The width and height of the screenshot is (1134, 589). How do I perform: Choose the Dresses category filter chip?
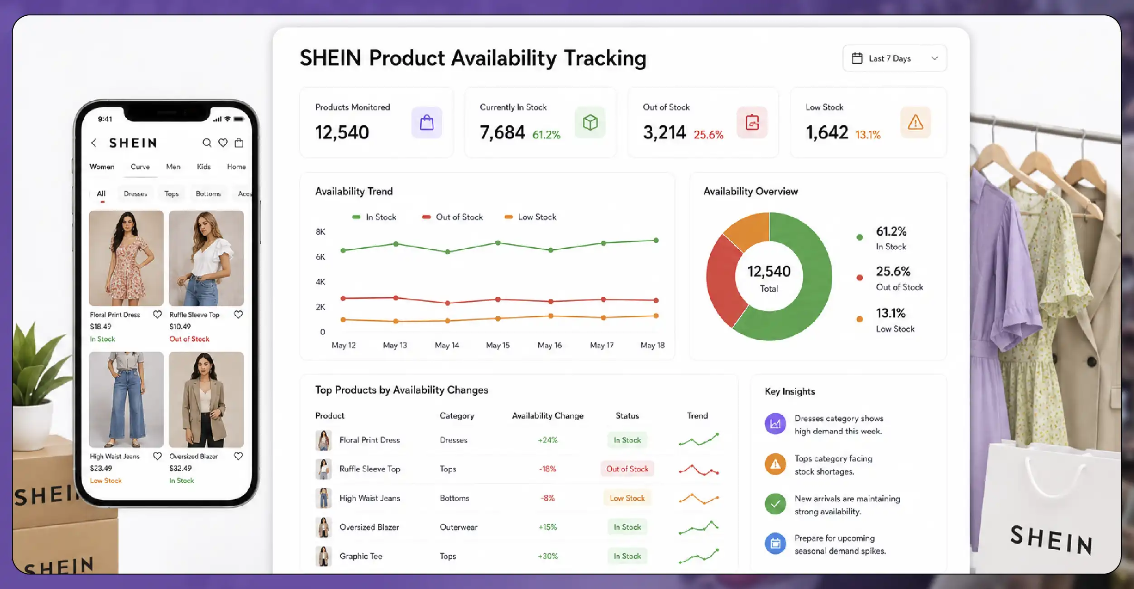(x=135, y=194)
